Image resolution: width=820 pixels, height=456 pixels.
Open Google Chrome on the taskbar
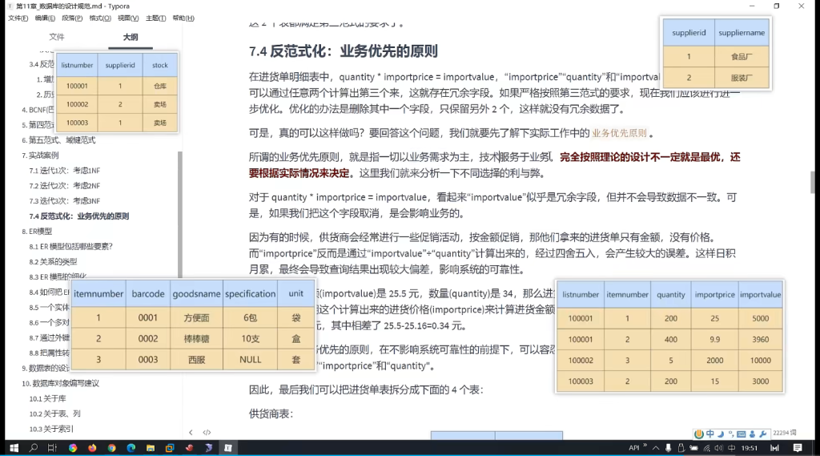111,448
